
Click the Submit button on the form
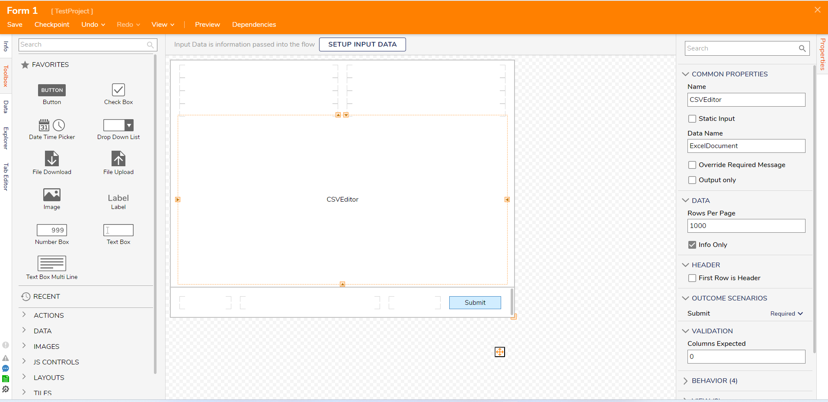point(475,303)
